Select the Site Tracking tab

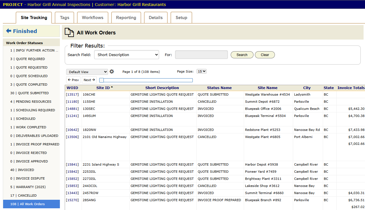pos(34,18)
